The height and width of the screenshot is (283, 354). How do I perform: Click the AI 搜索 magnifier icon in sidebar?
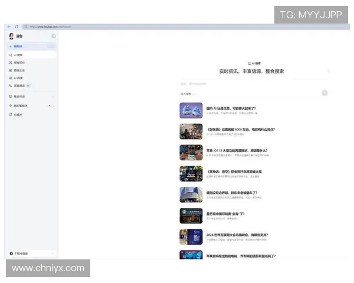click(x=11, y=55)
